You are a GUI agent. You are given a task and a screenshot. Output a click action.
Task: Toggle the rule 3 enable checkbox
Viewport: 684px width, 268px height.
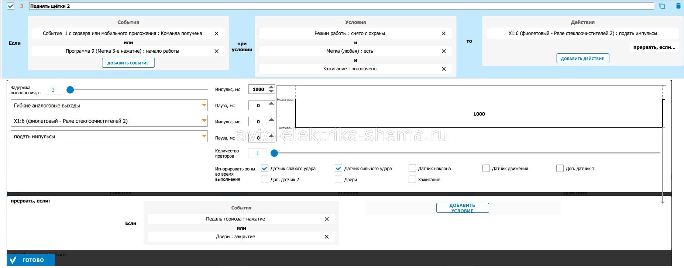coord(11,6)
